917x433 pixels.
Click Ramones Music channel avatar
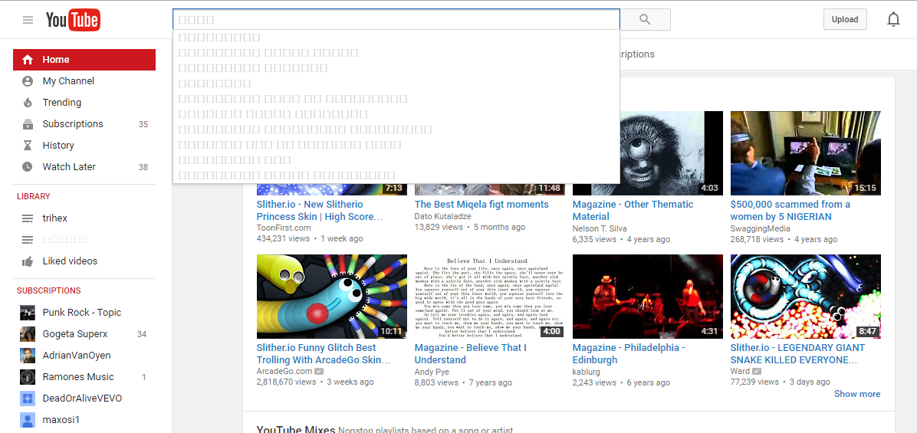(28, 377)
